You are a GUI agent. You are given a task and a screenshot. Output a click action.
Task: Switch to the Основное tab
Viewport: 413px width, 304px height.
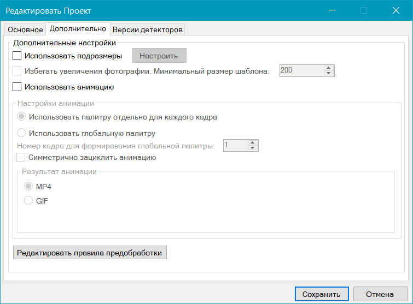click(25, 29)
